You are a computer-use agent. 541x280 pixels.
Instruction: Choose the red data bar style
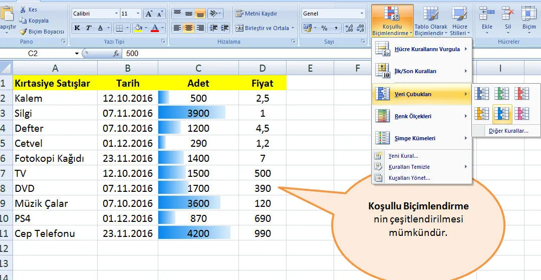tap(521, 93)
